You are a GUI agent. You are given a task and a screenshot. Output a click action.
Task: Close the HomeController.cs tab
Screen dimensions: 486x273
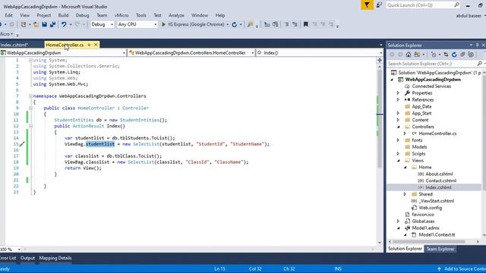pyautogui.click(x=96, y=45)
